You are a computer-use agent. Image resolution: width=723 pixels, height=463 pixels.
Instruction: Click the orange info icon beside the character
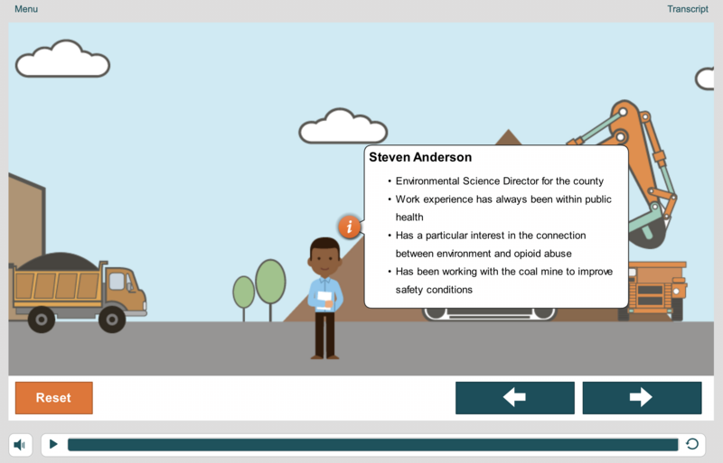349,227
